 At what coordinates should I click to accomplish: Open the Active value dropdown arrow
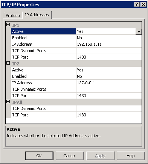[139, 31]
